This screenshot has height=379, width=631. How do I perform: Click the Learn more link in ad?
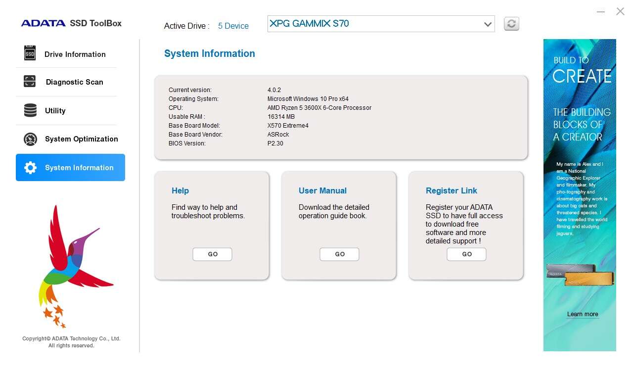(x=582, y=314)
